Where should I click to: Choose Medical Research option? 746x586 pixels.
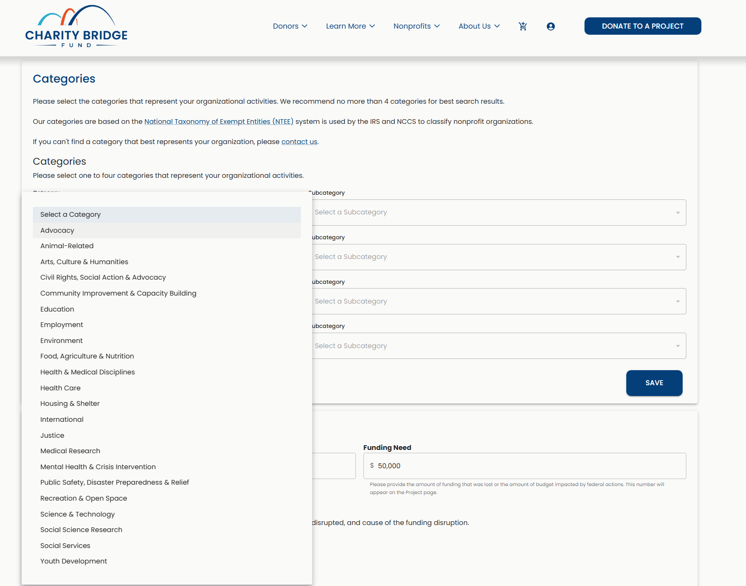pyautogui.click(x=167, y=451)
